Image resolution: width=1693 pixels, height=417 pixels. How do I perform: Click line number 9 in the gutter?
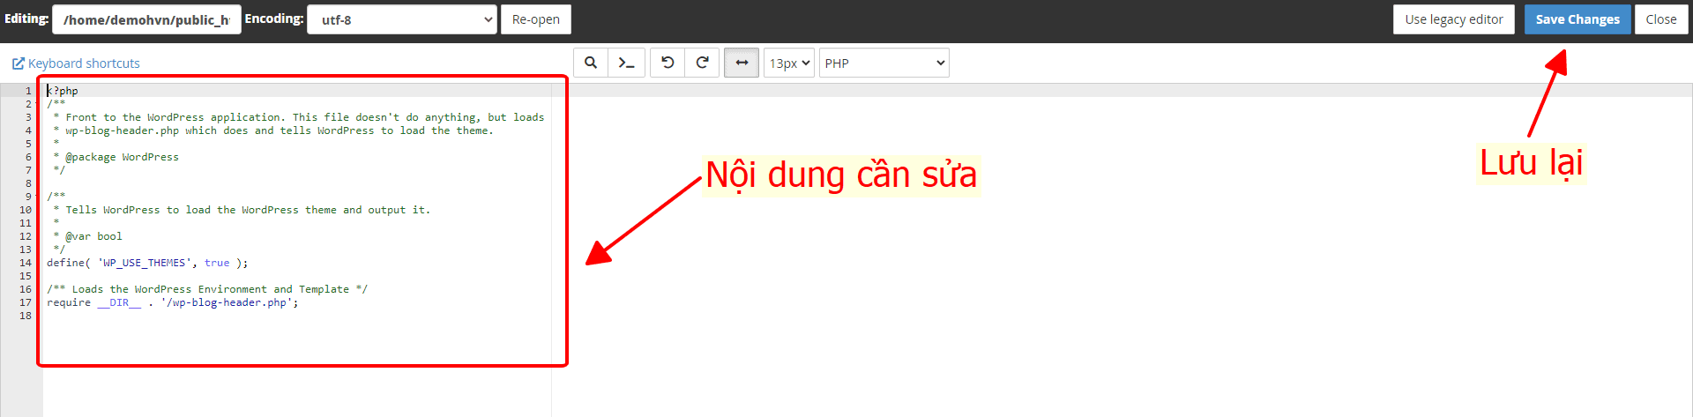point(28,197)
